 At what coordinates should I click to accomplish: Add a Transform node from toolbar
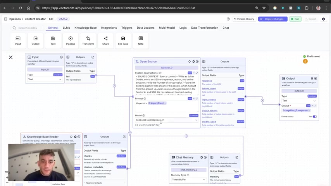(x=88, y=41)
